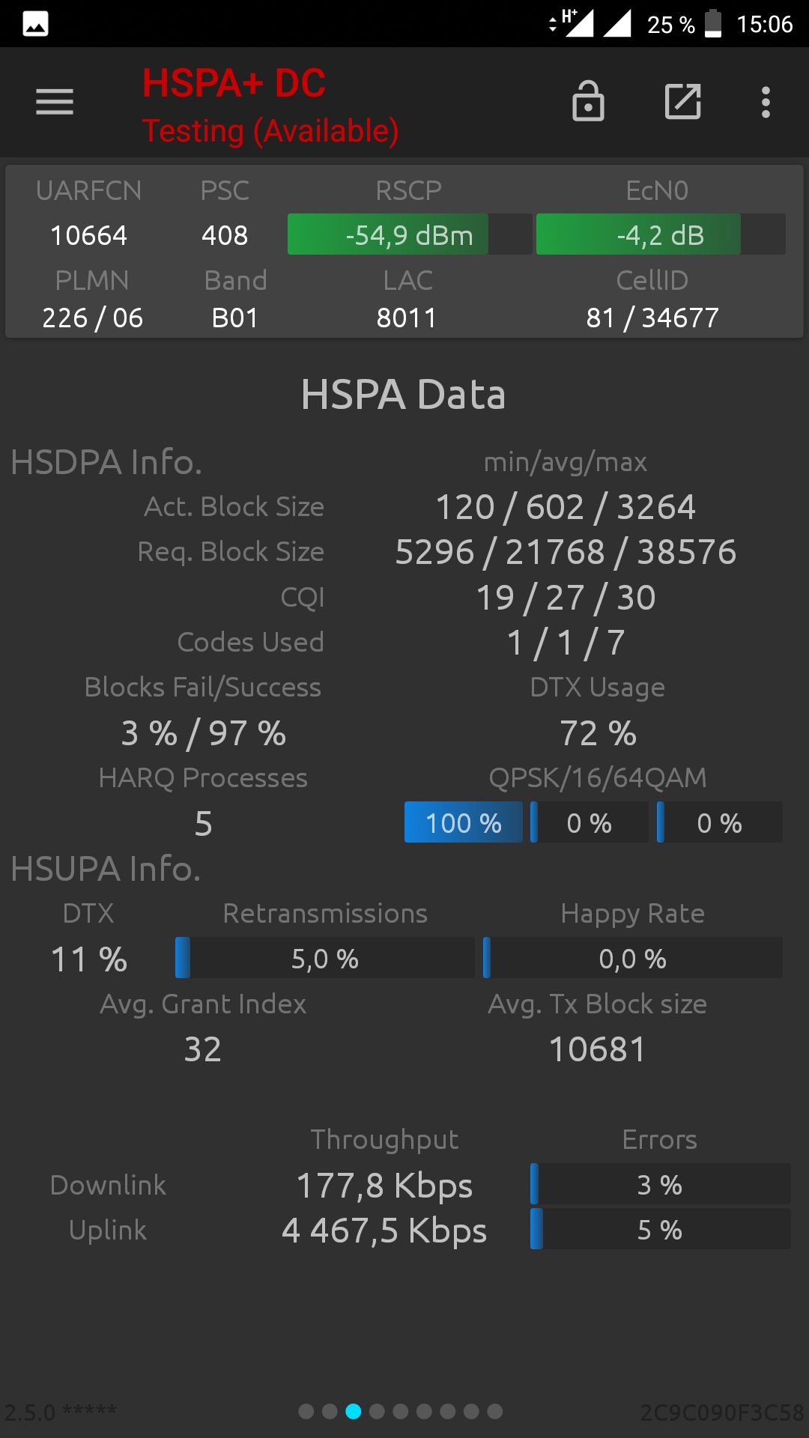809x1438 pixels.
Task: Tap the RSCP -54,9 dBm signal bar
Action: click(410, 234)
